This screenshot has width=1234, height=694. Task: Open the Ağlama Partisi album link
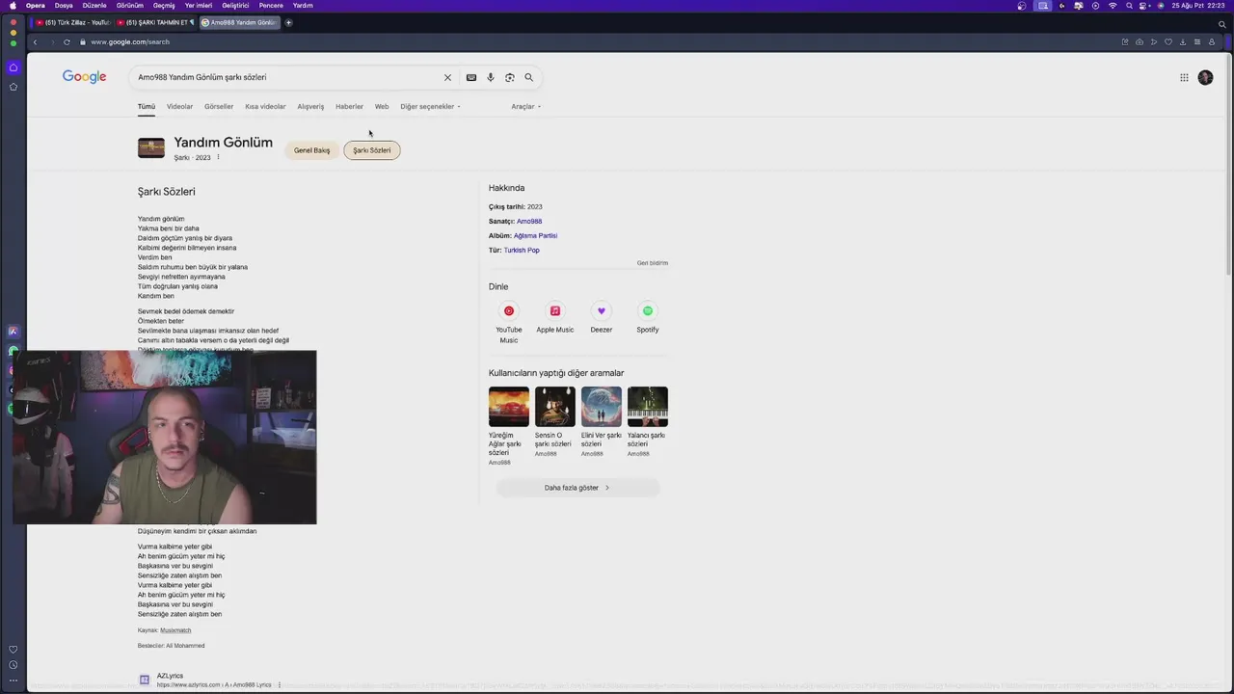pyautogui.click(x=535, y=235)
